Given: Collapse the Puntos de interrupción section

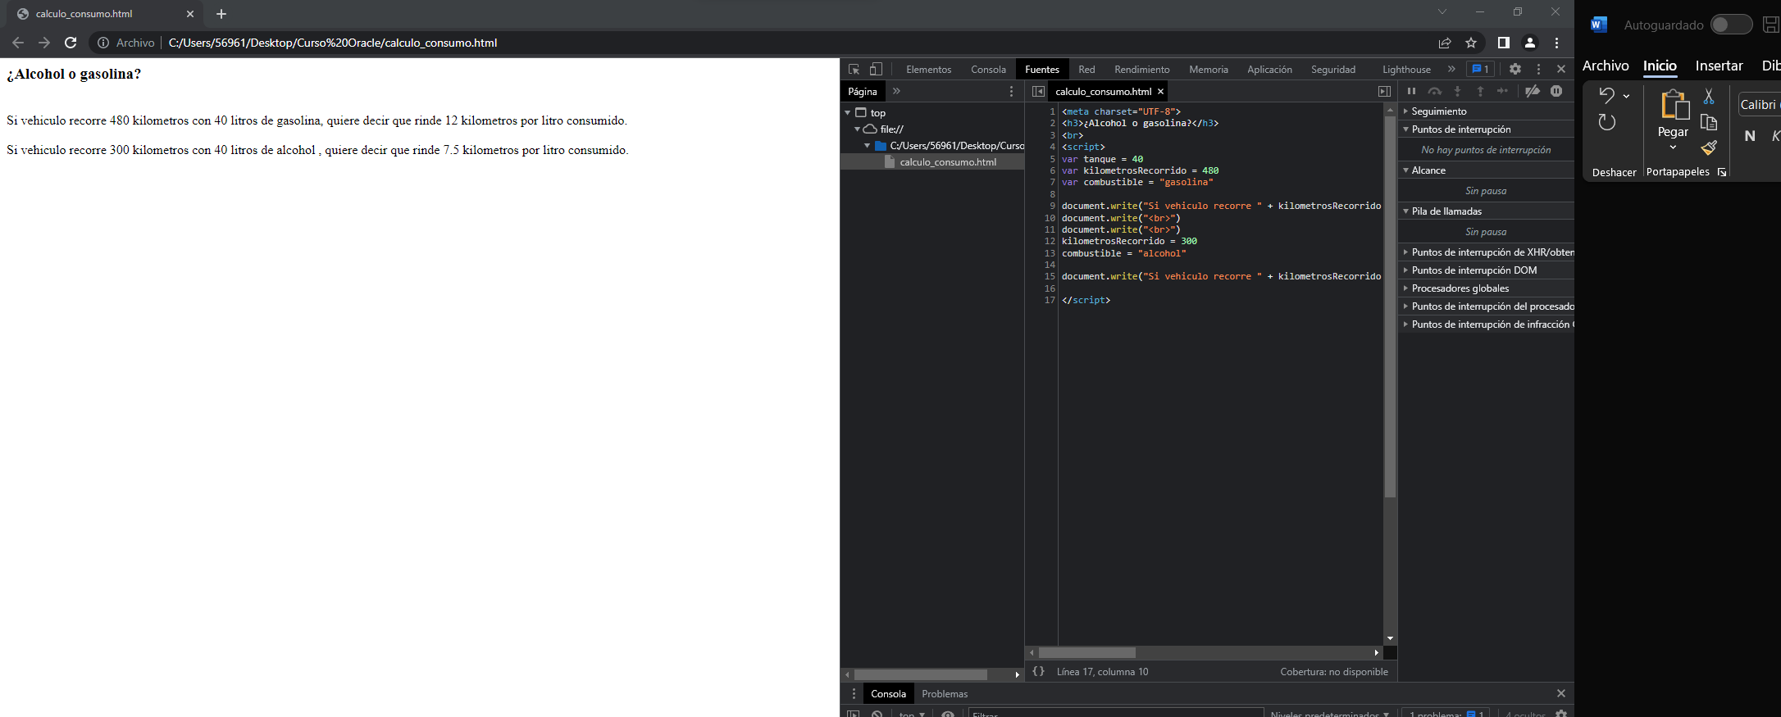Looking at the screenshot, I should 1485,129.
